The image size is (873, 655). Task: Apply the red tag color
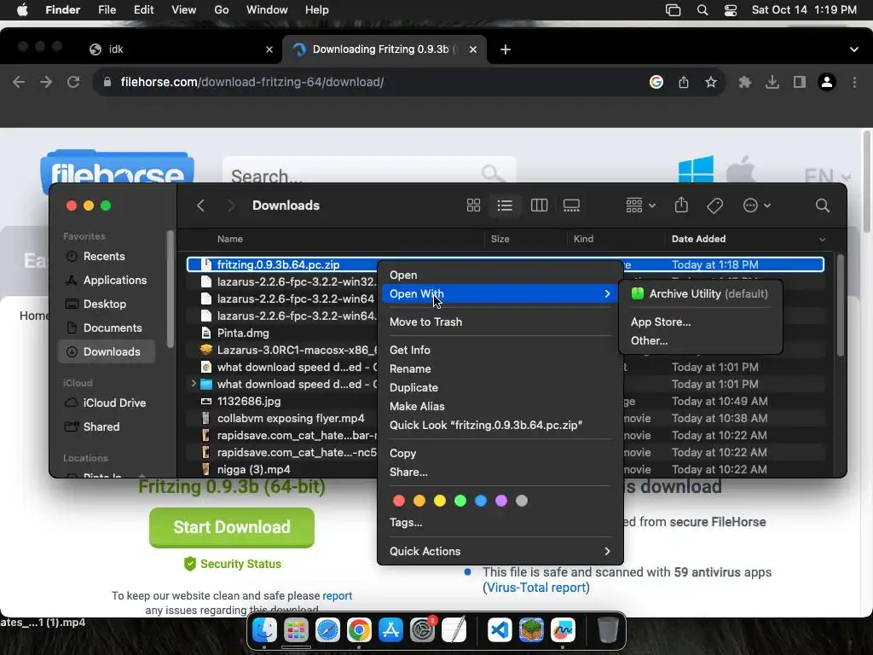point(399,501)
